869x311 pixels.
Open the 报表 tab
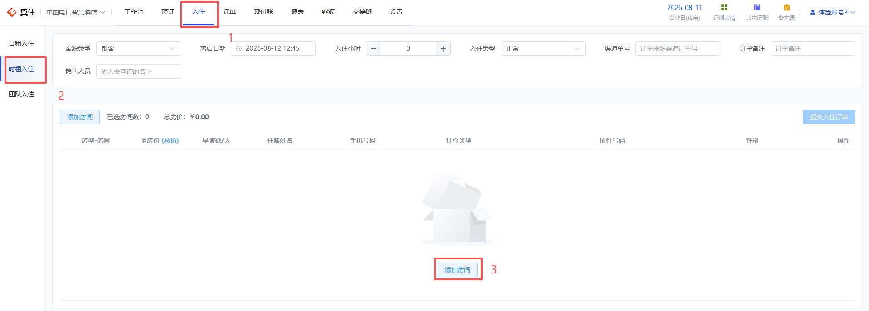coord(298,12)
